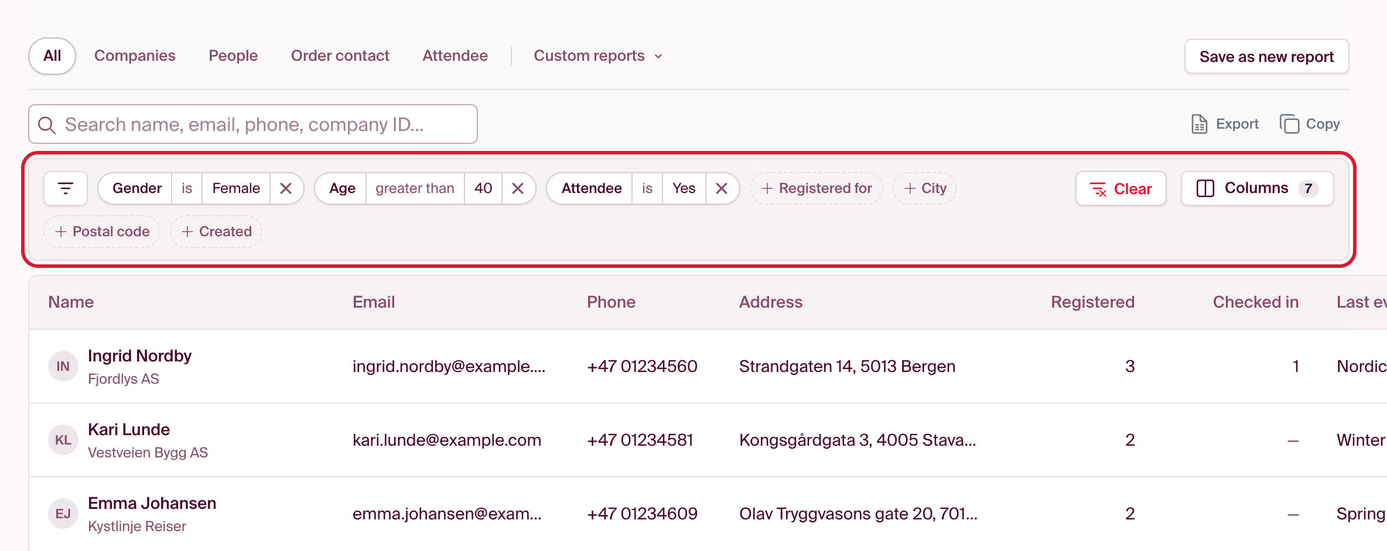
Task: Remove the Attendee filter with its X
Action: tap(722, 188)
